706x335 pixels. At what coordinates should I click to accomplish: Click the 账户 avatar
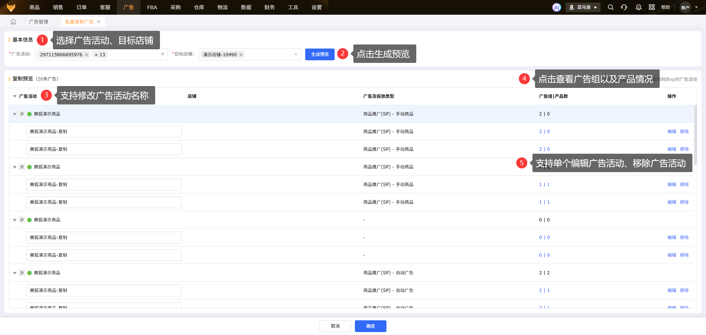[685, 7]
